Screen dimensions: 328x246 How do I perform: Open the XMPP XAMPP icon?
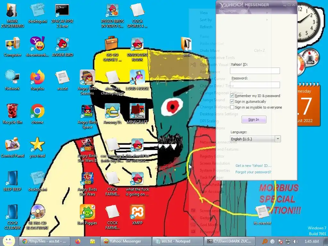(x=137, y=215)
